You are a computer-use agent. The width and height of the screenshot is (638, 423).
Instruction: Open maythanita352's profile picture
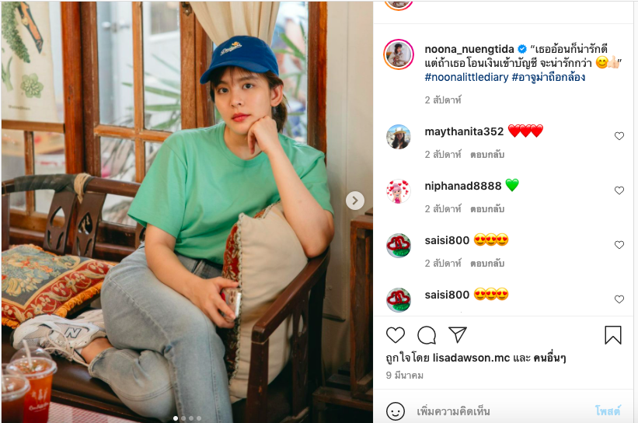tap(399, 137)
